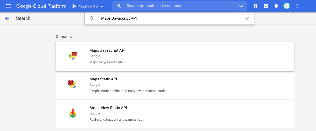
Task: Click the 'Search' page title
Action: [23, 18]
